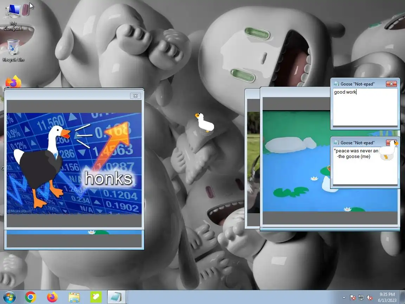
Task: Click into the 'peace was never an' Not-epad text area
Action: 365,166
